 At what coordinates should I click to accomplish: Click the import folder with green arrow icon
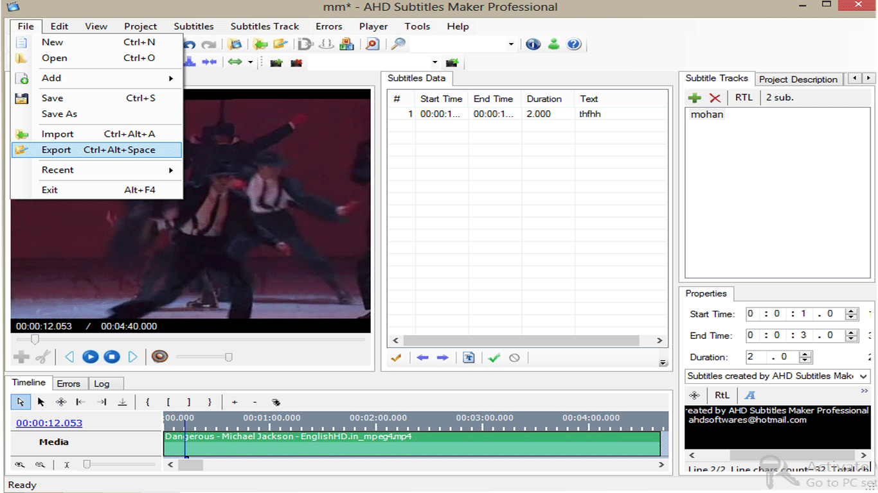point(260,44)
